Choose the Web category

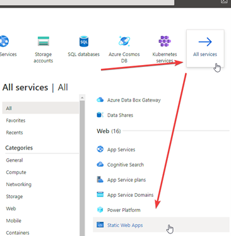point(11,208)
